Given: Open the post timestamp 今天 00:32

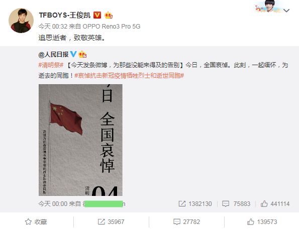Looking at the screenshot, I should (53, 27).
